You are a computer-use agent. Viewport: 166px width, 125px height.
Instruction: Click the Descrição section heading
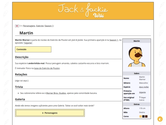pos(22,57)
